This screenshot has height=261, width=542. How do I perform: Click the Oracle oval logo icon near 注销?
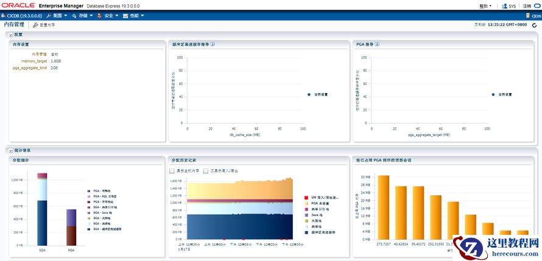[x=537, y=6]
